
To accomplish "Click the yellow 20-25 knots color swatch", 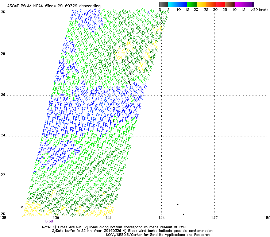I will click(x=201, y=4).
